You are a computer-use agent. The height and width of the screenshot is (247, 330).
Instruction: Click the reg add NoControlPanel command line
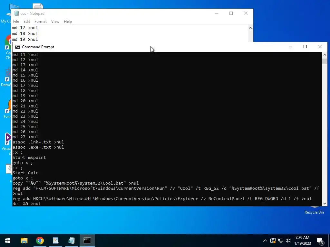tap(162, 198)
